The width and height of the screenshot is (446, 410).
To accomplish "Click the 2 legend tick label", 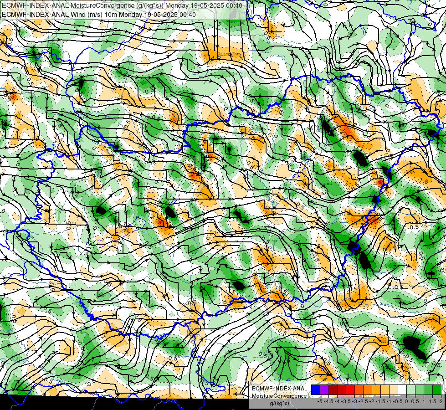I will pos(441,401).
